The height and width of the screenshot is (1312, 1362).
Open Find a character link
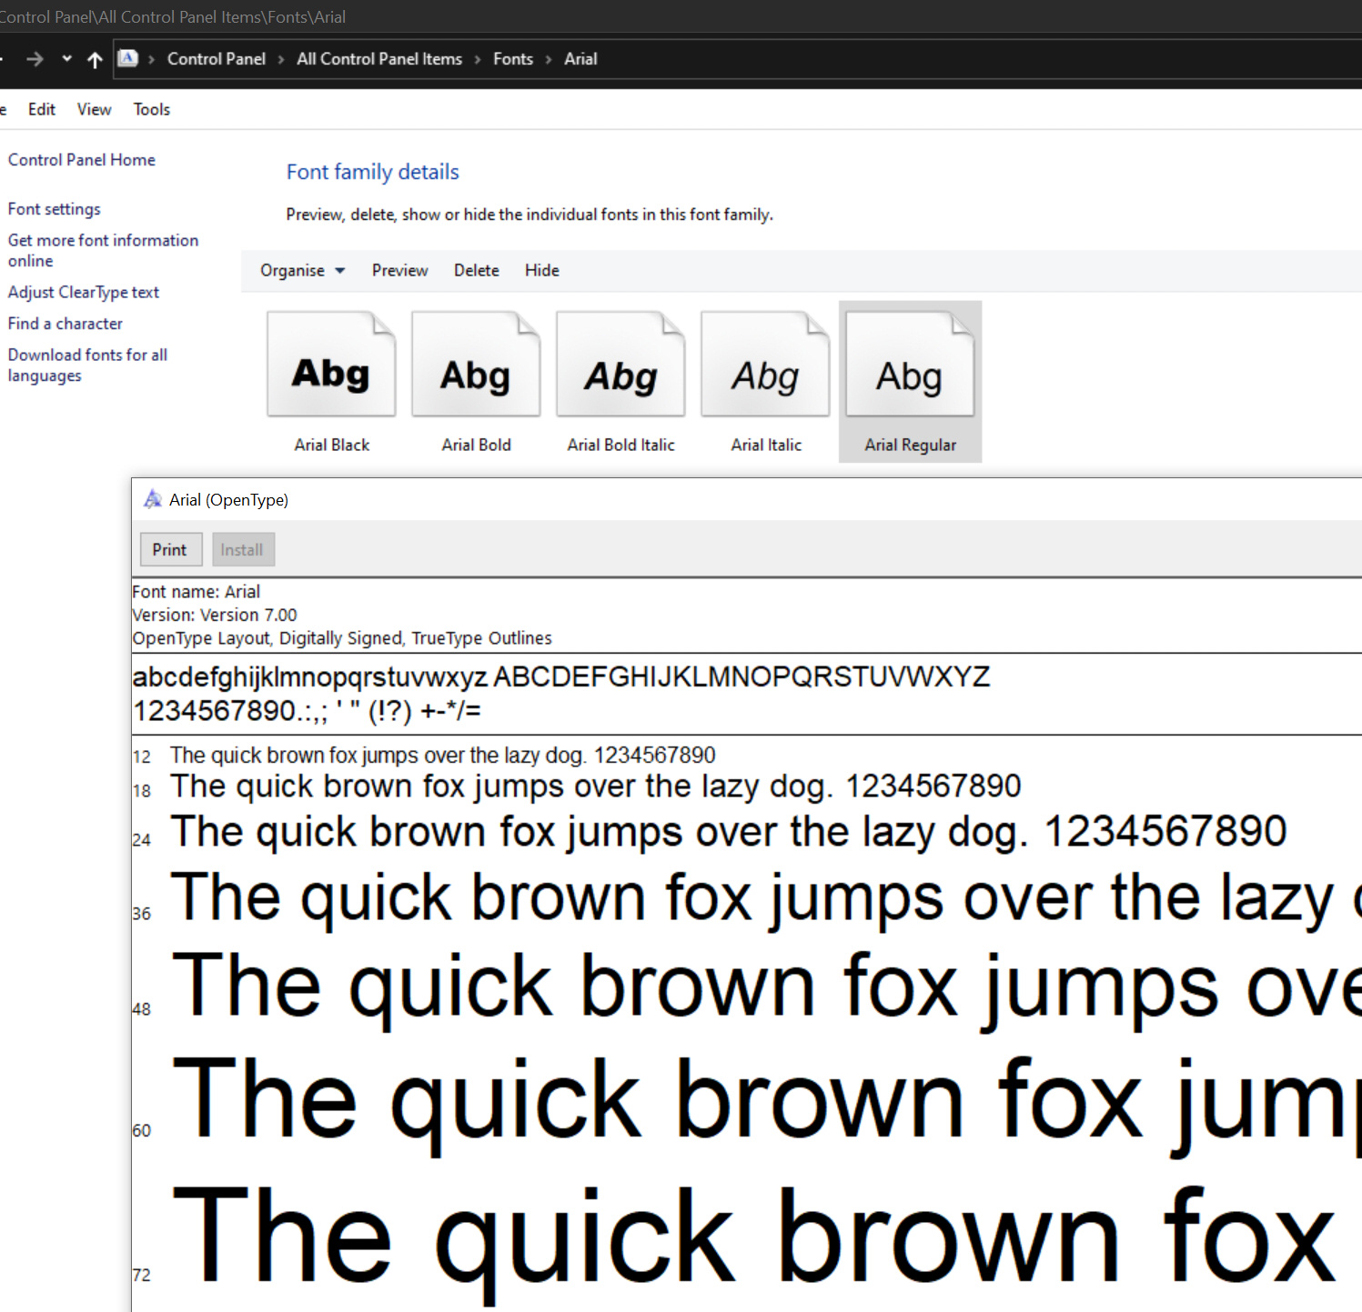66,324
